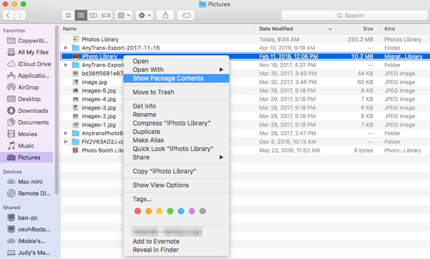The height and width of the screenshot is (259, 430).
Task: Sort by Kind column header
Action: (x=405, y=29)
